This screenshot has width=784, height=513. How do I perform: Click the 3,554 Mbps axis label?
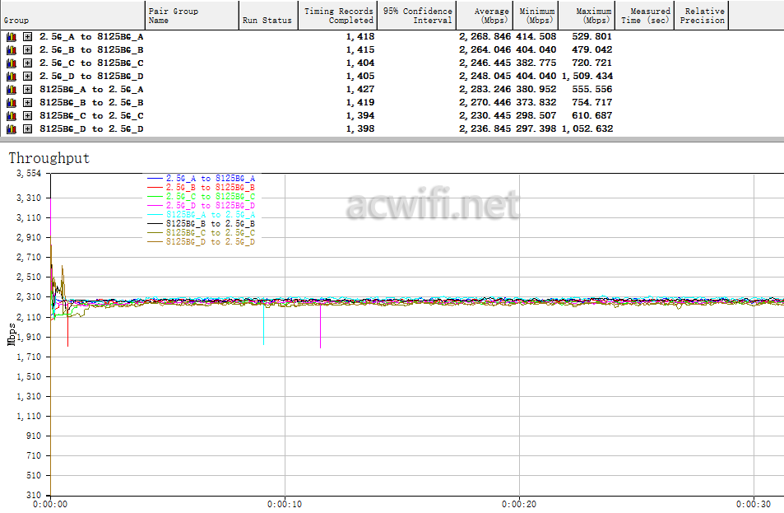click(29, 174)
